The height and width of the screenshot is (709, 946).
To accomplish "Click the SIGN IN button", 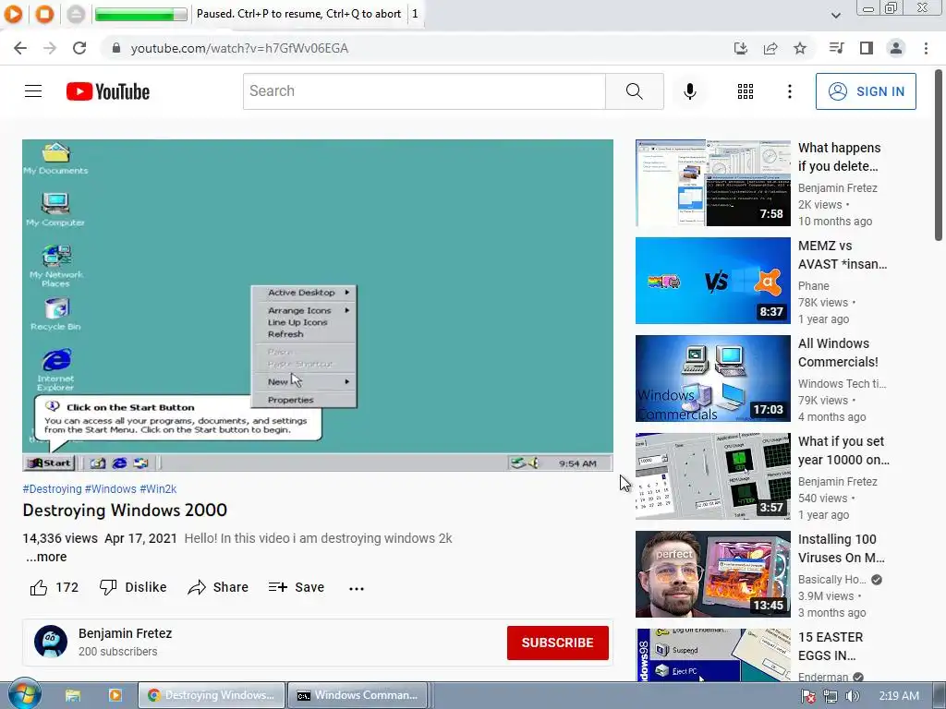I will pyautogui.click(x=866, y=91).
